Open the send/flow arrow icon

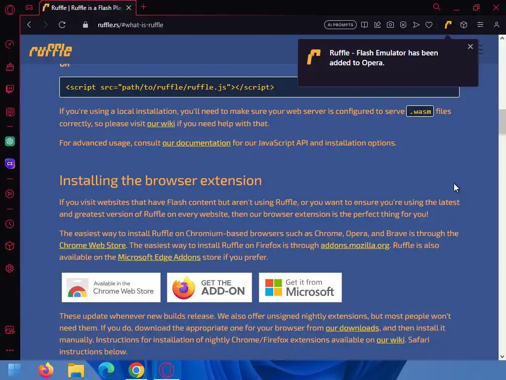pos(416,25)
